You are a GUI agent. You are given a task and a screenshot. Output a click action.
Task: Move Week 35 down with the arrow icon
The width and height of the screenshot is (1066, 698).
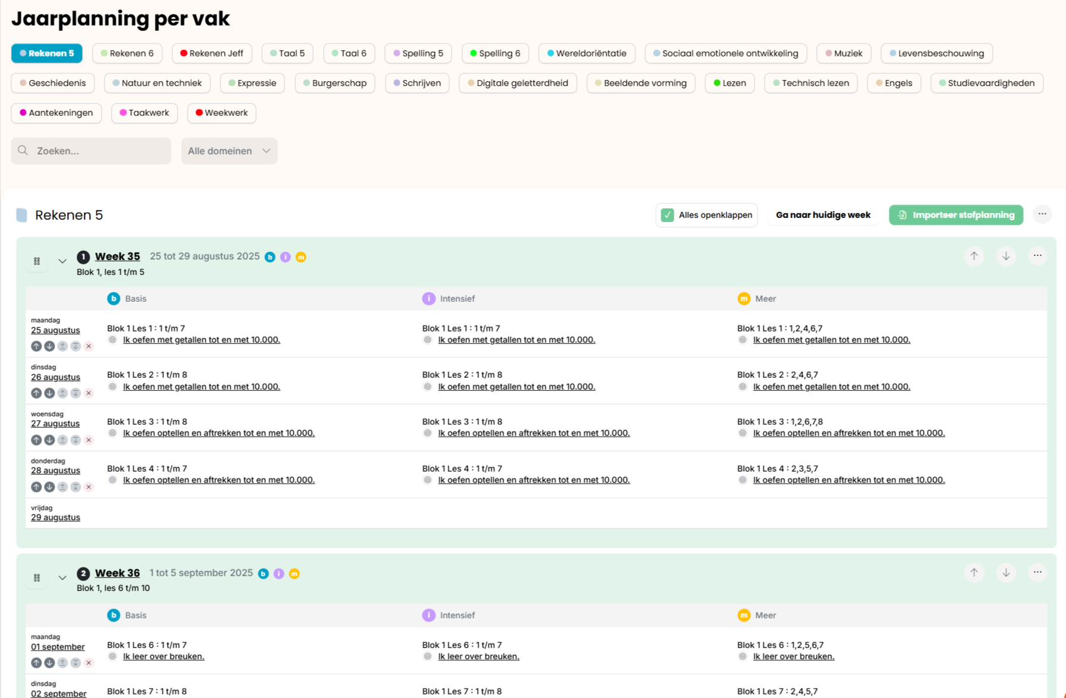(1005, 256)
